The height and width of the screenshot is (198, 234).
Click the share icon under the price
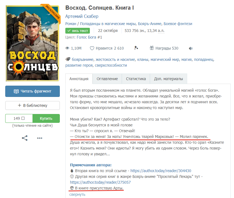point(25,138)
